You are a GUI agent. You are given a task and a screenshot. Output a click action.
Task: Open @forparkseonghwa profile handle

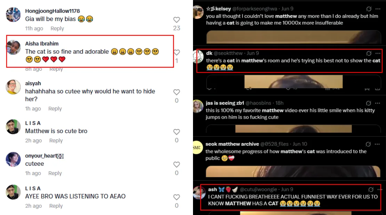255,9
